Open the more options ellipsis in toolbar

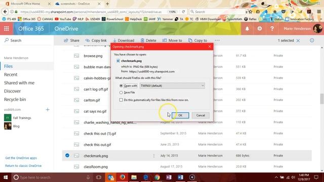point(217,40)
